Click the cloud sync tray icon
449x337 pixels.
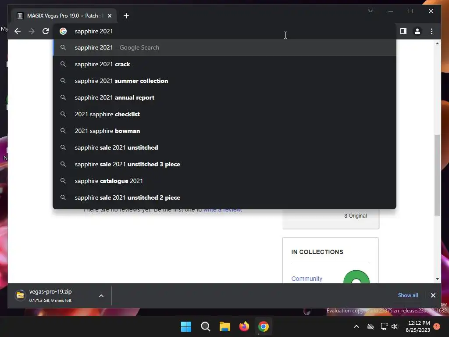tap(371, 326)
